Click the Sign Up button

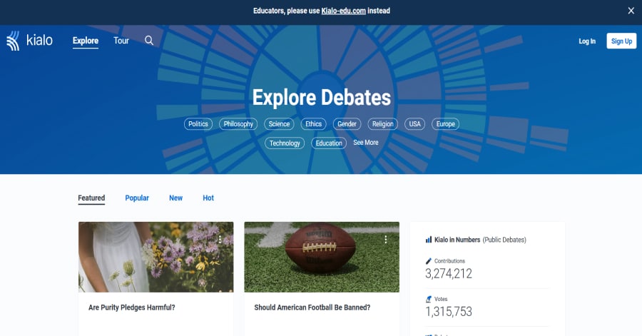pyautogui.click(x=621, y=41)
